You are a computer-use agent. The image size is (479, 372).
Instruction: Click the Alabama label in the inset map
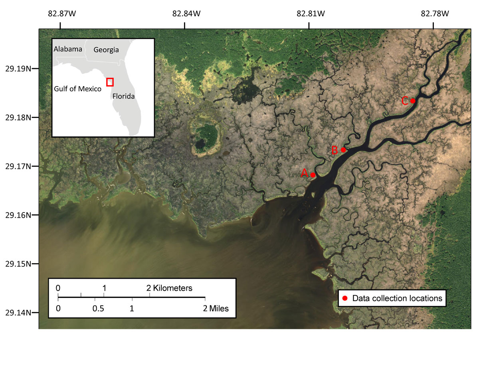point(68,49)
